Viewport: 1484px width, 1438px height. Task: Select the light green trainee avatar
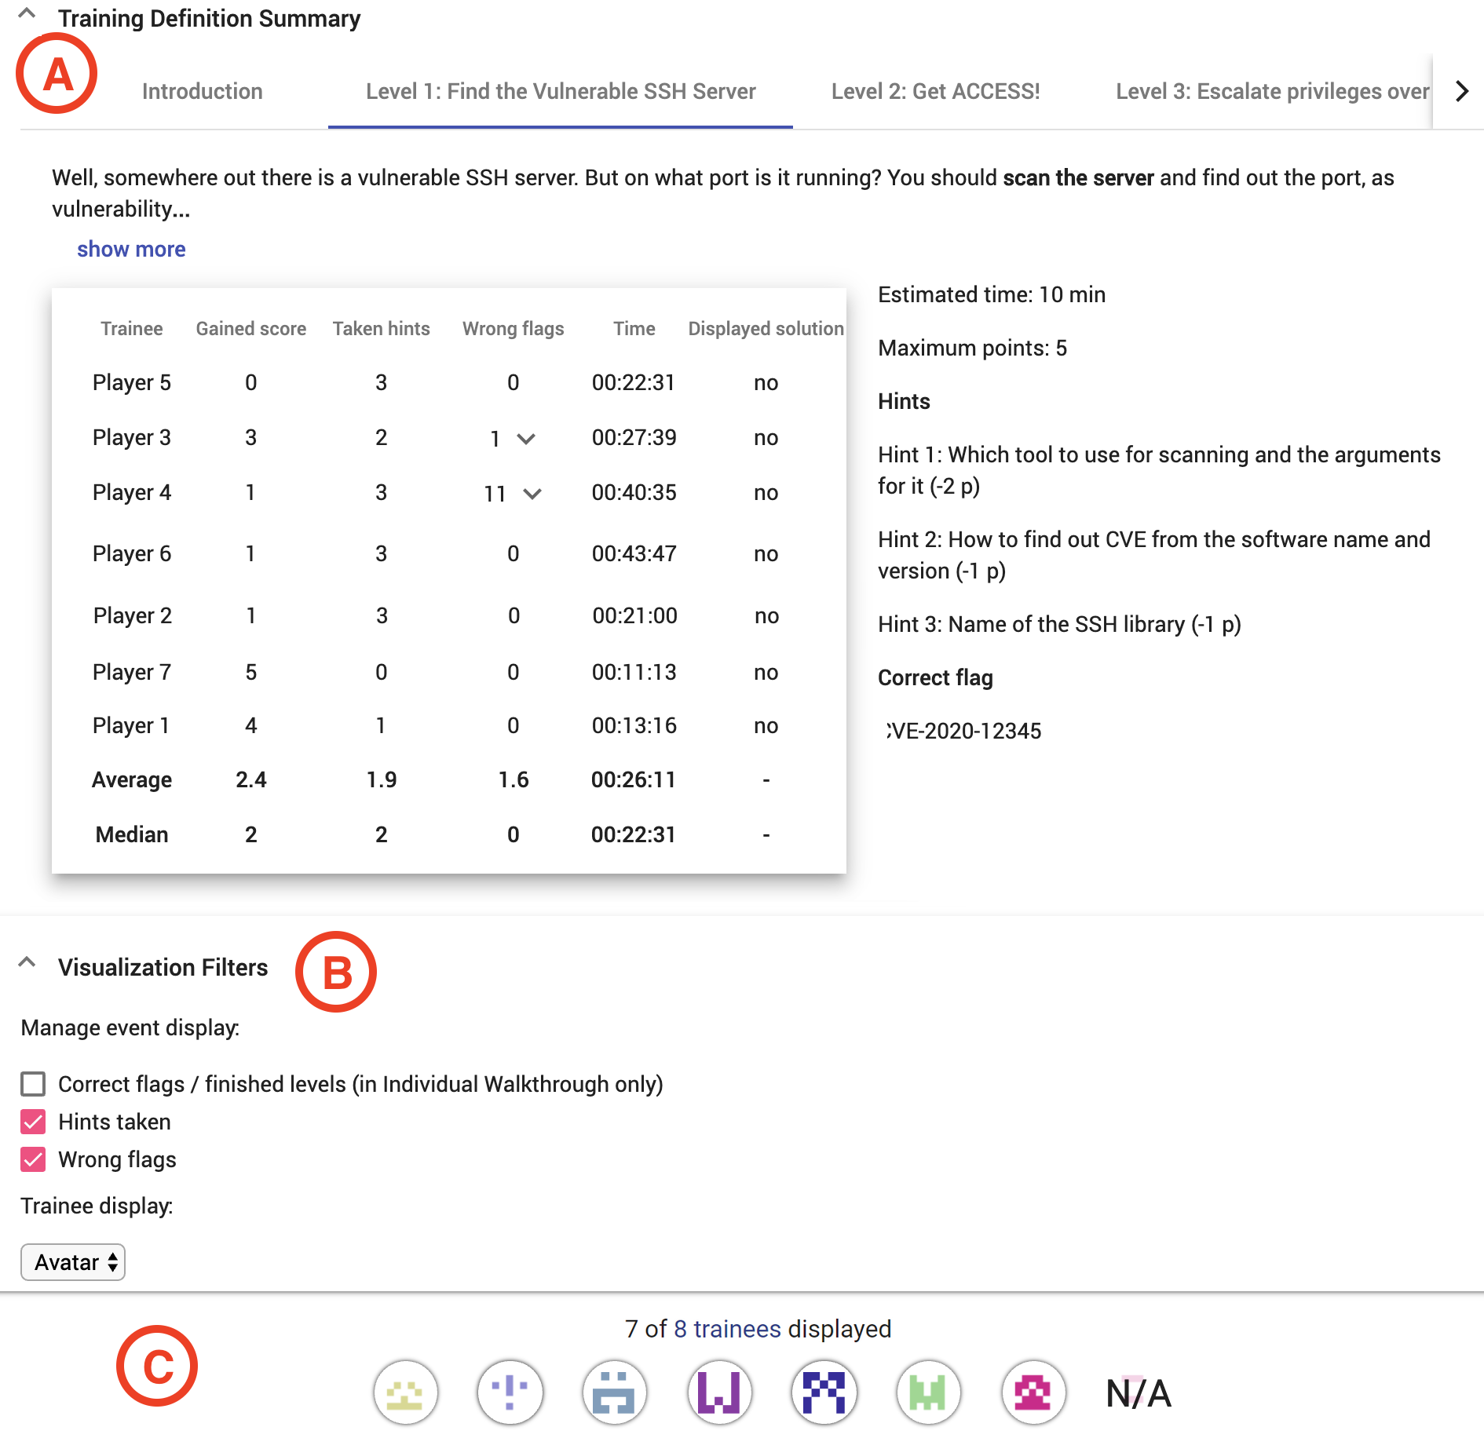click(928, 1392)
